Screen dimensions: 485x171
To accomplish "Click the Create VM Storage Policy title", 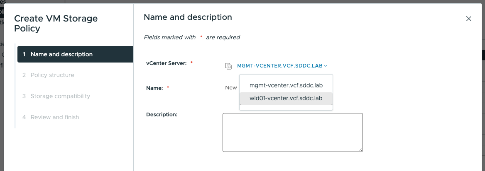I will (x=56, y=23).
